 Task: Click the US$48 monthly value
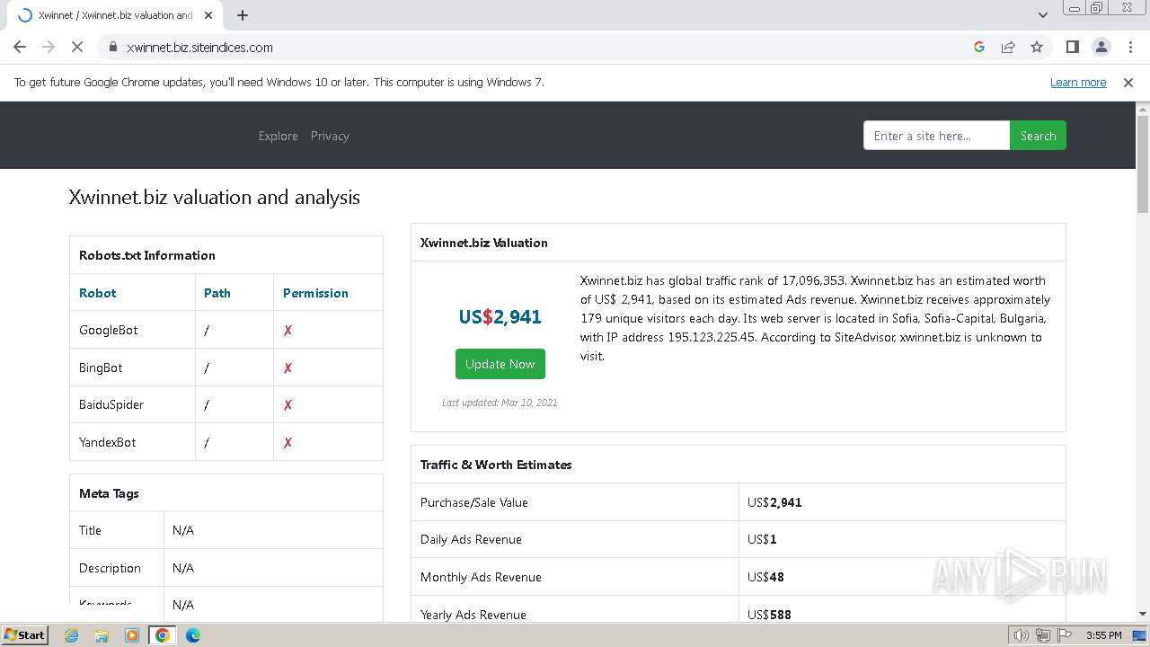pos(765,577)
